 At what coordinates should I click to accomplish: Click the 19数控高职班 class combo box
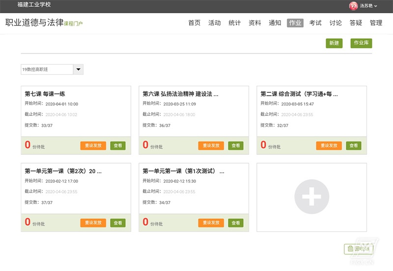[x=47, y=70]
